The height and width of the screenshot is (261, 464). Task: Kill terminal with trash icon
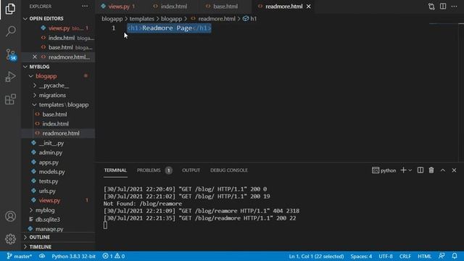[431, 170]
